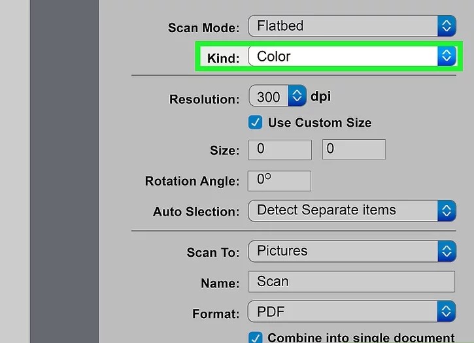The height and width of the screenshot is (343, 474).
Task: Uncheck the Use Custom Size checkbox
Action: pos(256,122)
